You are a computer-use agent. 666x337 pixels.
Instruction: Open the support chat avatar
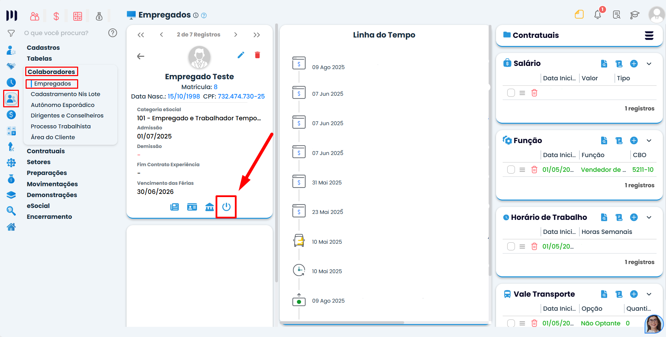(x=654, y=324)
